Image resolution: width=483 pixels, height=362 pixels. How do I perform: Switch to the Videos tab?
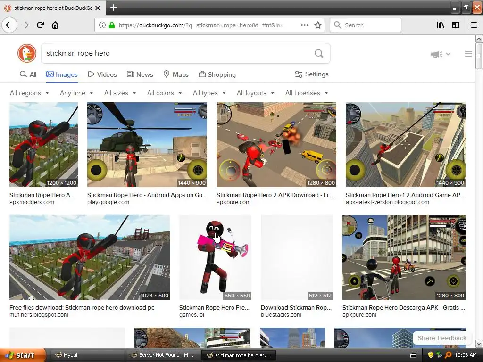(x=102, y=74)
